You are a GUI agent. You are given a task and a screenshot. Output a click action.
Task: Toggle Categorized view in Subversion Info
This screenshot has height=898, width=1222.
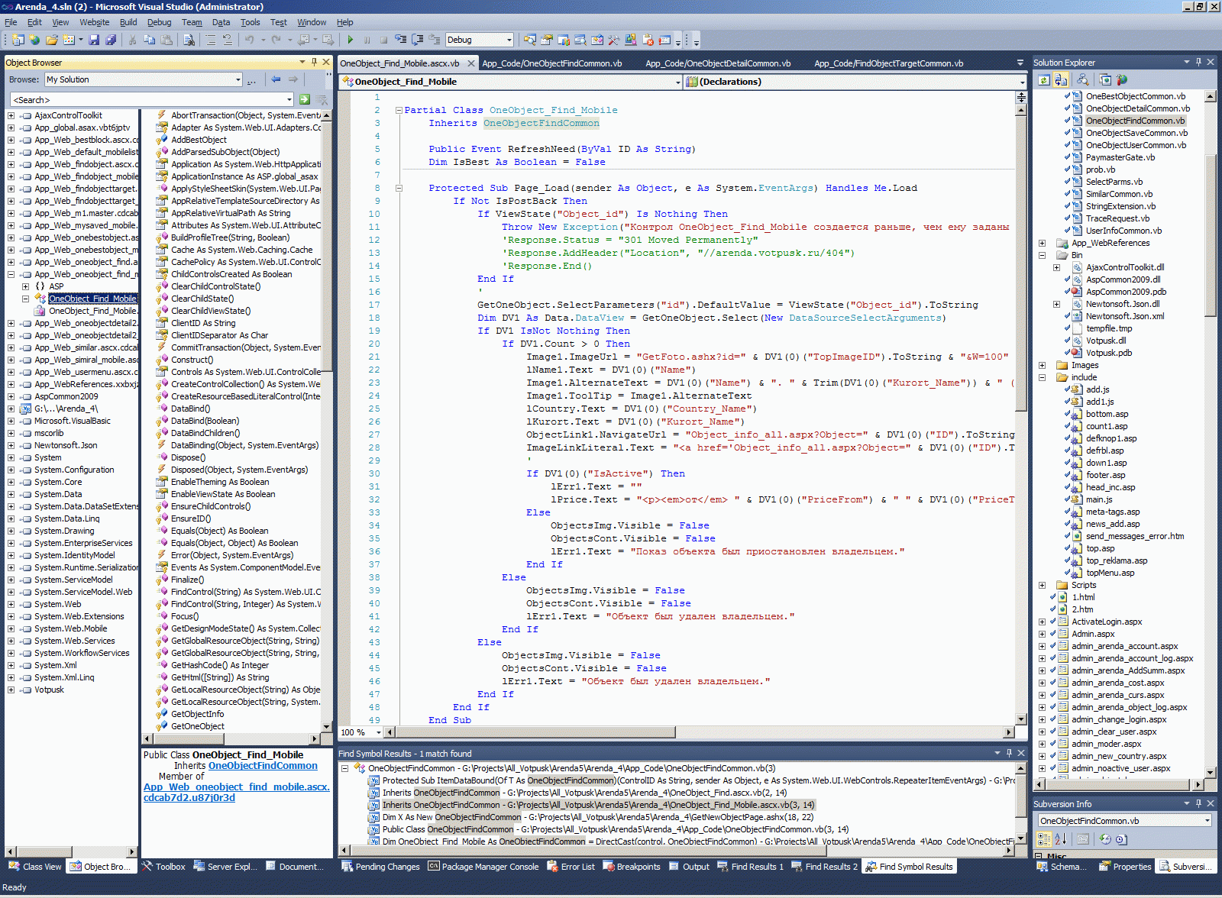pos(1043,839)
